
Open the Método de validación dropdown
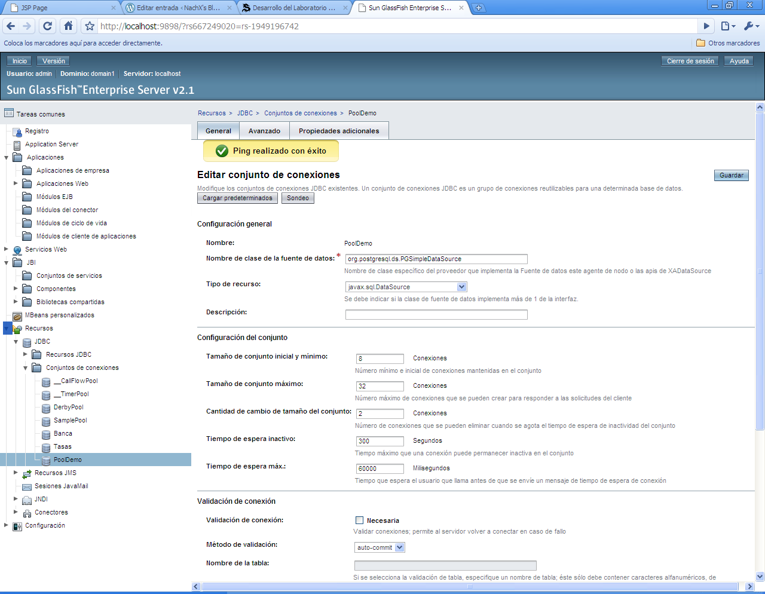pyautogui.click(x=380, y=547)
